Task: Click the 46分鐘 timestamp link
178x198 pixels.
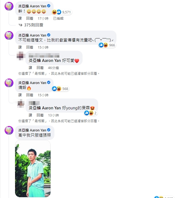Action: (x=53, y=68)
